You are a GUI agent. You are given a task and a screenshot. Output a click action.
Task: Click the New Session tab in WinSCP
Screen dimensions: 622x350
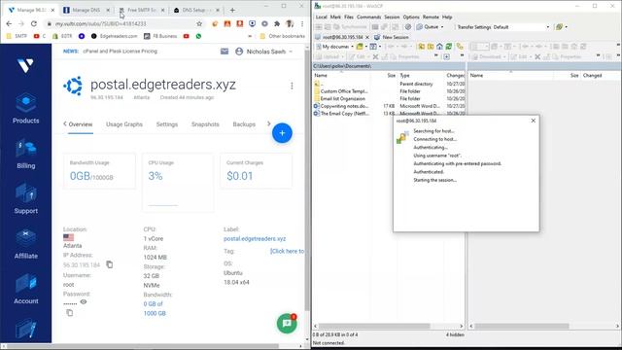[391, 37]
